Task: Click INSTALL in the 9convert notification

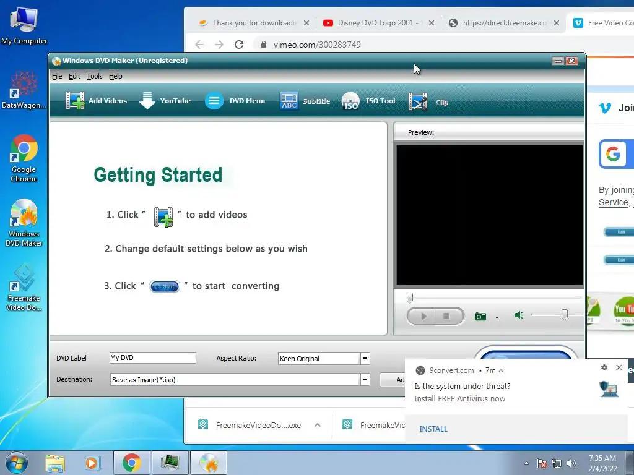Action: (433, 429)
